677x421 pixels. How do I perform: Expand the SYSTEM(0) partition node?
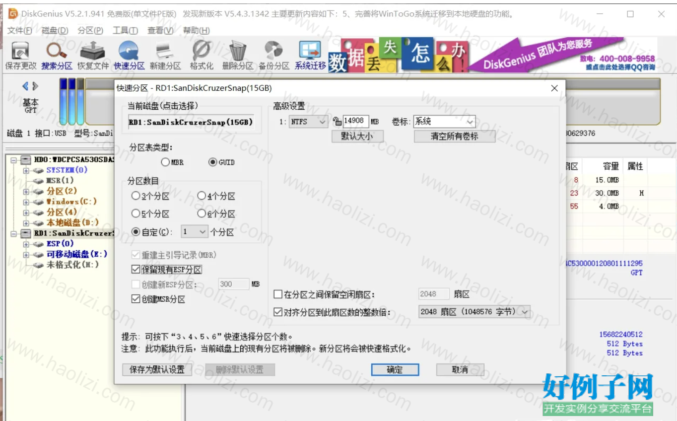pos(26,170)
